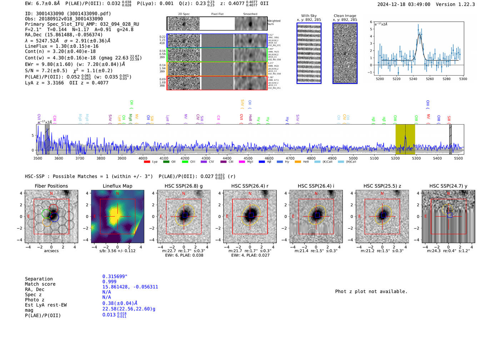Open the HSC SSP(26.4) r cutout

tap(250, 217)
